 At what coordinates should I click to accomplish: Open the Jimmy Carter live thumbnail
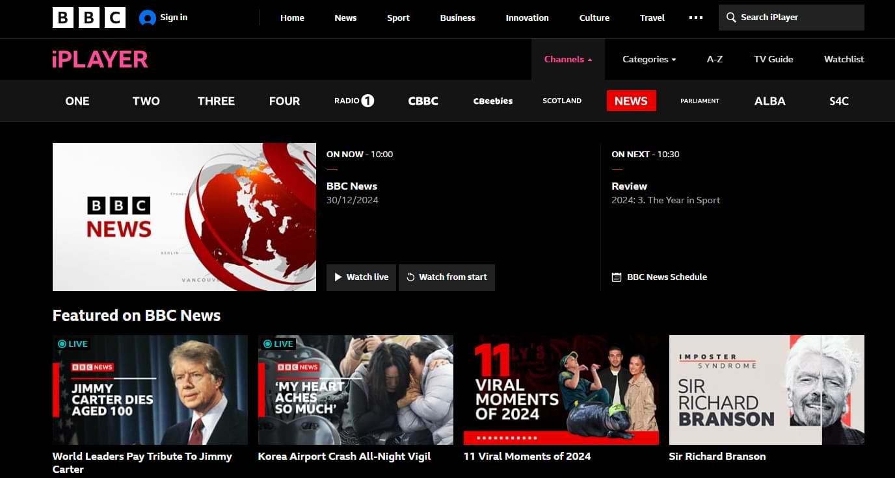150,390
